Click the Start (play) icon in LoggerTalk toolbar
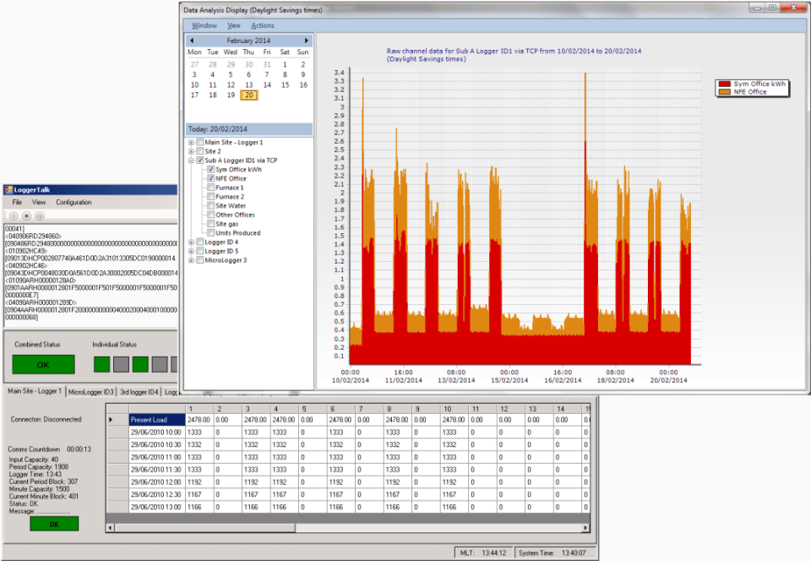The image size is (811, 561). click(13, 215)
